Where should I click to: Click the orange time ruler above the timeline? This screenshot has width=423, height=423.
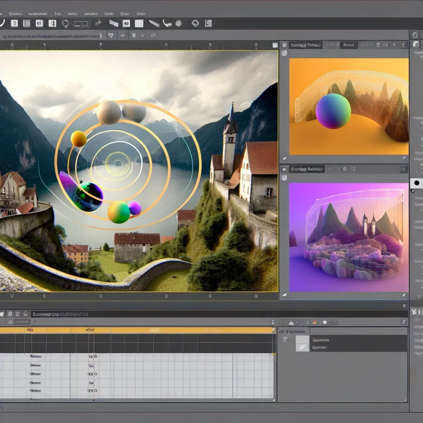click(136, 330)
